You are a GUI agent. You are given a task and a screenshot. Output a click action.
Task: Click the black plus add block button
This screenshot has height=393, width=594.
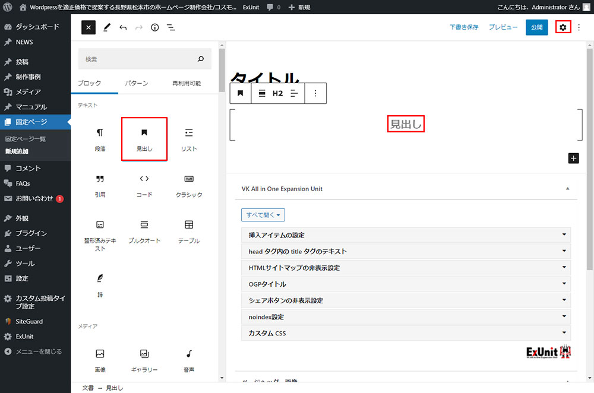coord(573,158)
